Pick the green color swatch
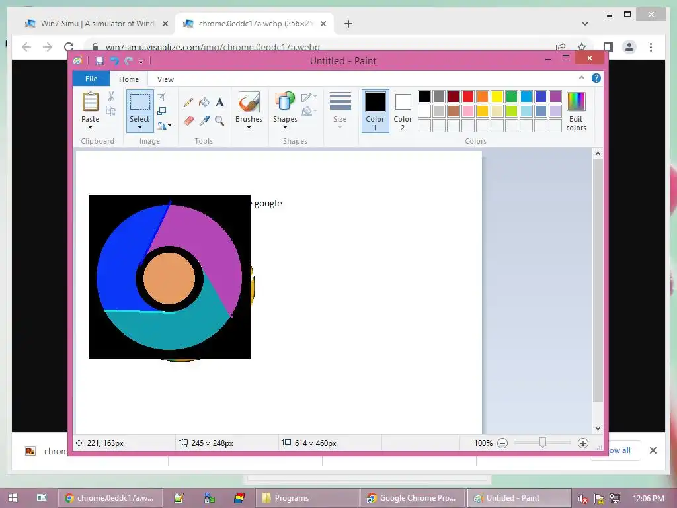677x508 pixels. tap(512, 97)
